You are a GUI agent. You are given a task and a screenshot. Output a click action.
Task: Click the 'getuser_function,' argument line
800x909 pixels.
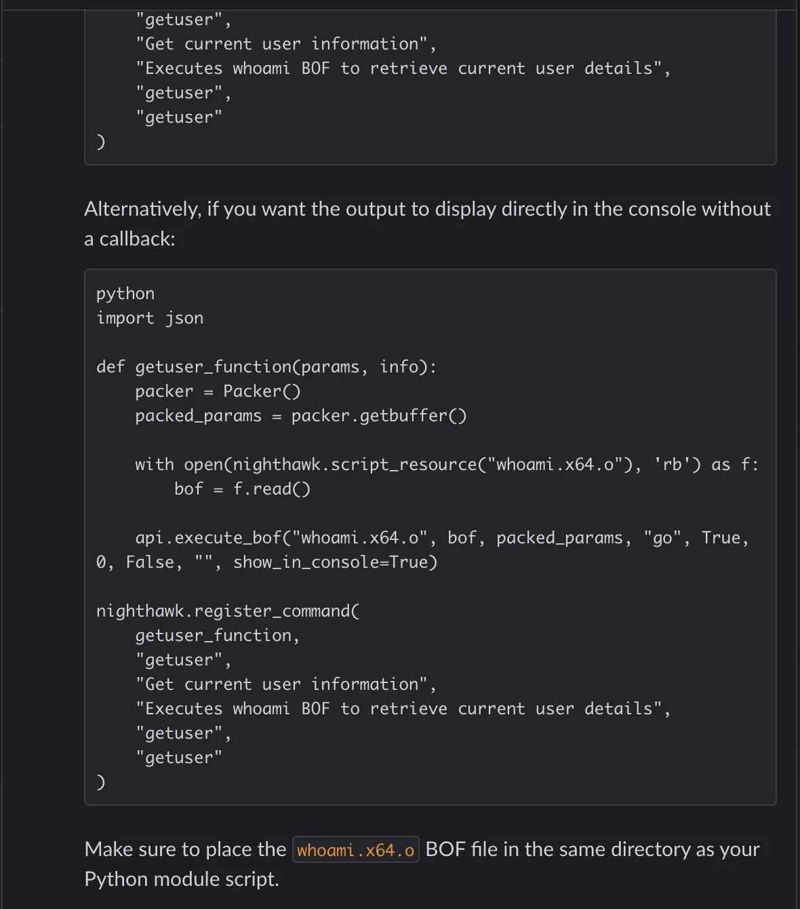coord(217,636)
